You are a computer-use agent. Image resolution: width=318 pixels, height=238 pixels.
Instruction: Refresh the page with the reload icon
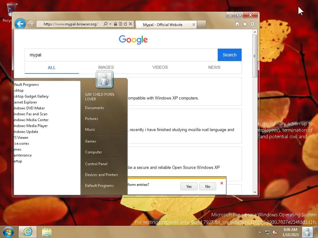(x=125, y=24)
